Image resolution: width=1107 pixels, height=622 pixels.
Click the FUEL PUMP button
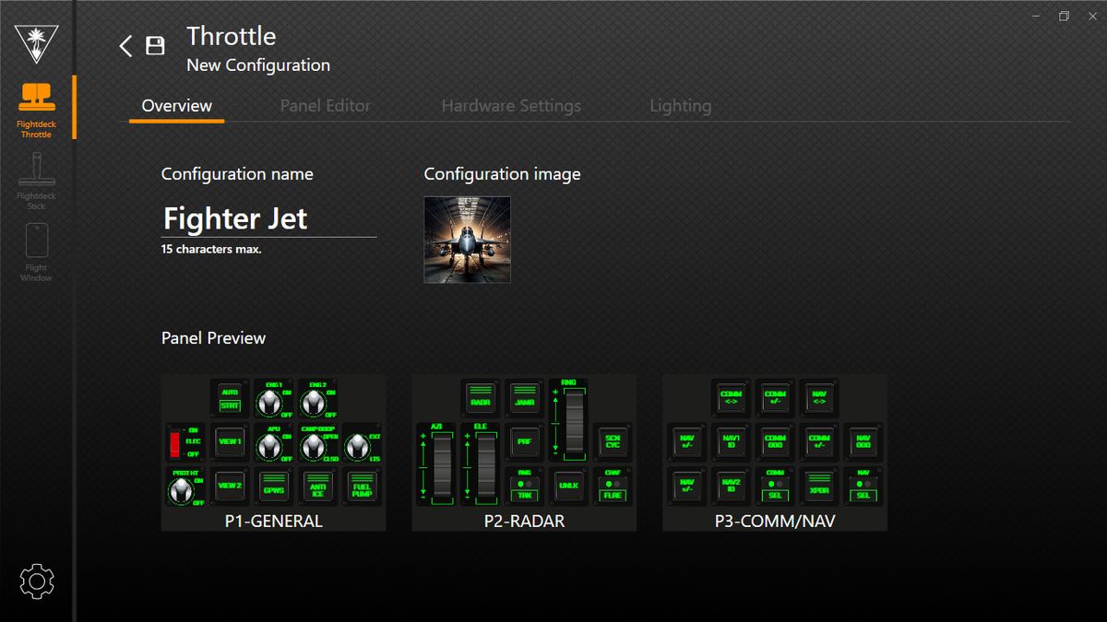coord(361,485)
